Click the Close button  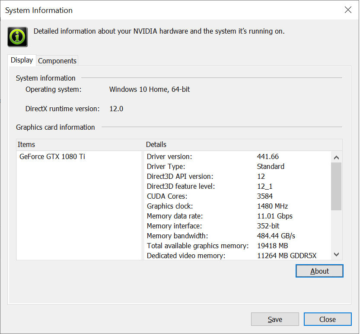click(328, 319)
